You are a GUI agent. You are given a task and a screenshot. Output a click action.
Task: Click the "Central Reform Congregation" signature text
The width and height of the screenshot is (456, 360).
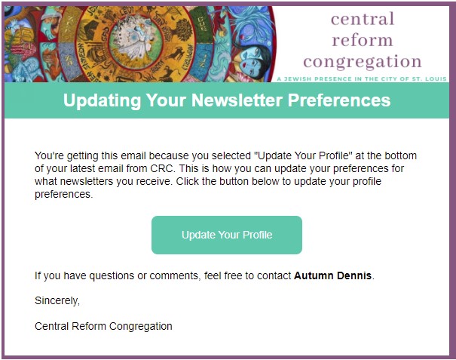[x=103, y=327]
